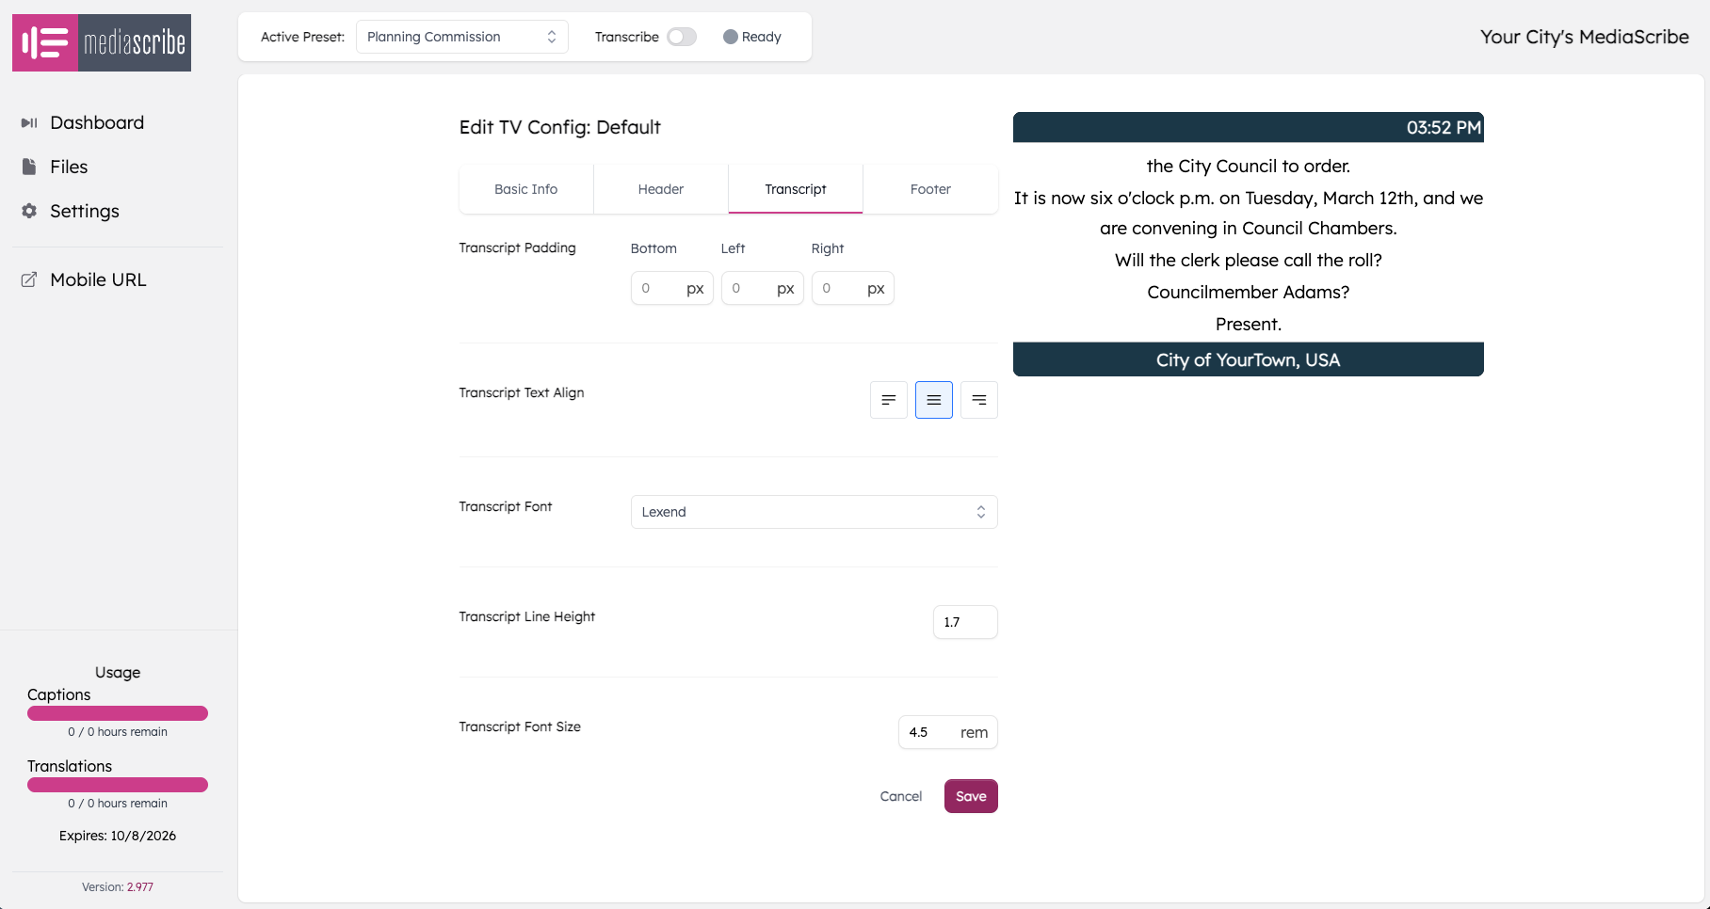The width and height of the screenshot is (1710, 909).
Task: Set transcript text align to left
Action: [x=888, y=399]
